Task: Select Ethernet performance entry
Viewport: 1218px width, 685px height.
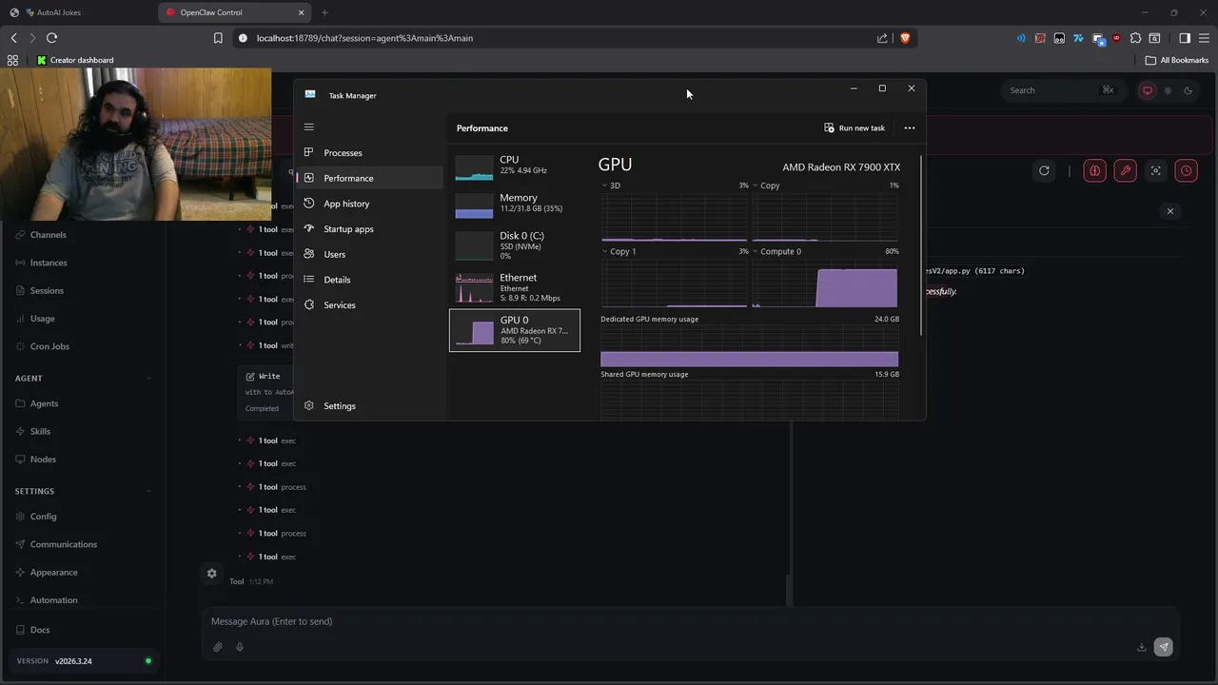Action: 515,287
